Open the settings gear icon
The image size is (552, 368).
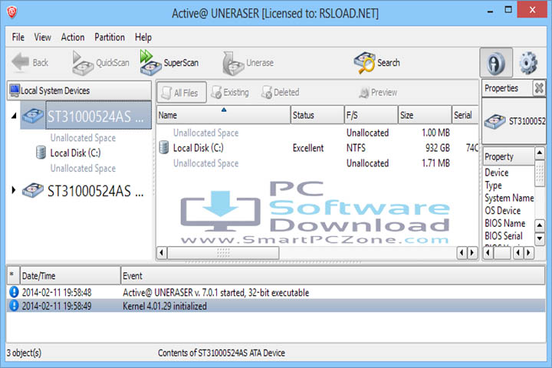point(528,63)
